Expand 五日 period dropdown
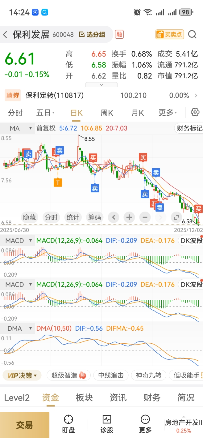Image resolution: width=203 pixels, height=438 pixels. (45, 113)
